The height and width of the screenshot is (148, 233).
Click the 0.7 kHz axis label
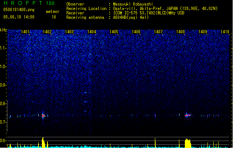click(3, 122)
